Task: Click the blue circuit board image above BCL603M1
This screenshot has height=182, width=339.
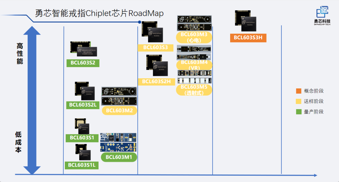Action: tap(118, 142)
